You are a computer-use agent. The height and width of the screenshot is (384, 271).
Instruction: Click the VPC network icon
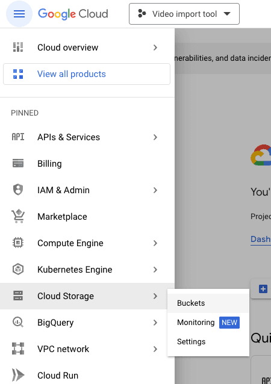pos(18,348)
